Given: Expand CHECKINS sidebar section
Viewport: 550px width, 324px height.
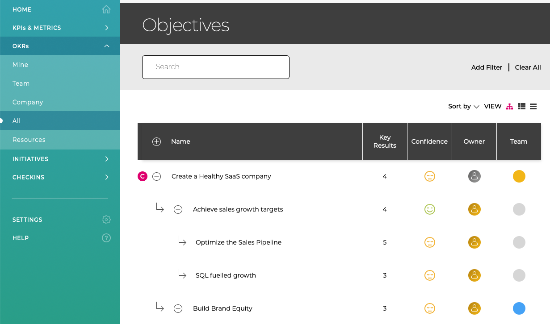Looking at the screenshot, I should point(60,177).
